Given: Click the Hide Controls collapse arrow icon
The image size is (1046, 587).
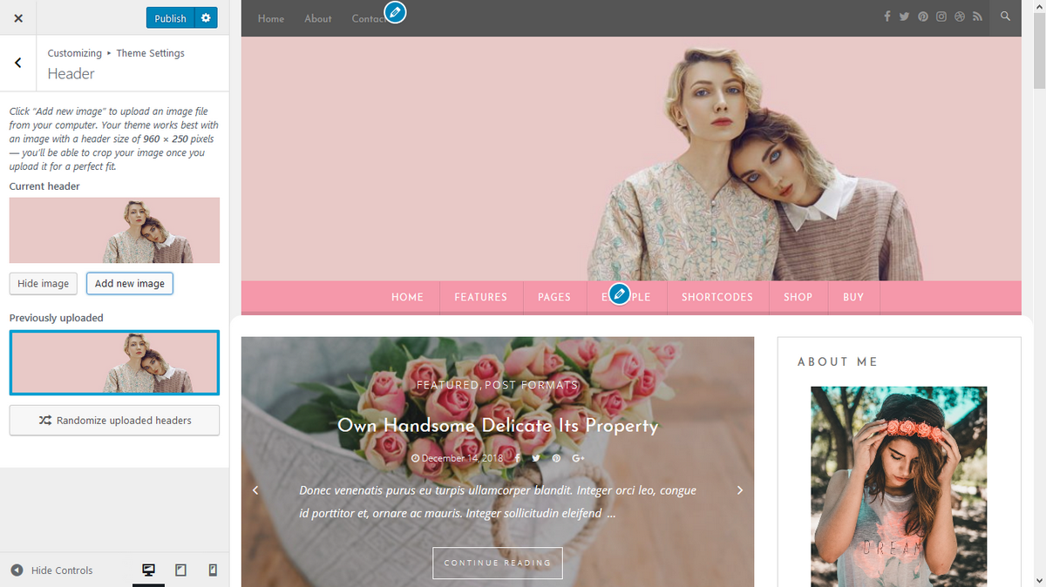Looking at the screenshot, I should [17, 570].
